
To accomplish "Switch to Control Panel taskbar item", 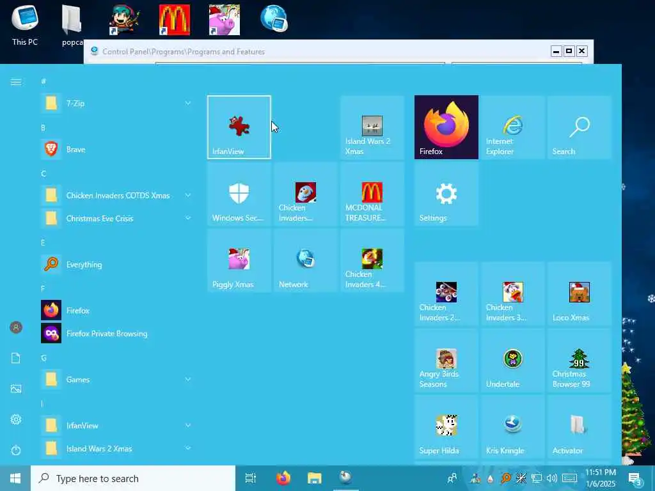I will pos(345,478).
